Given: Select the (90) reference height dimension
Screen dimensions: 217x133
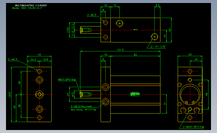Looking at the screenshot, I should pyautogui.click(x=10, y=95).
